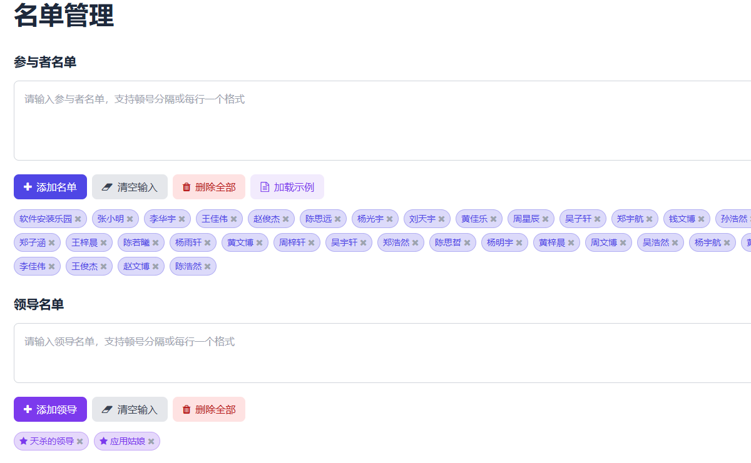Delete the 陈若曦 tag via x icon
Viewport: 751px width, 463px height.
[x=156, y=243]
